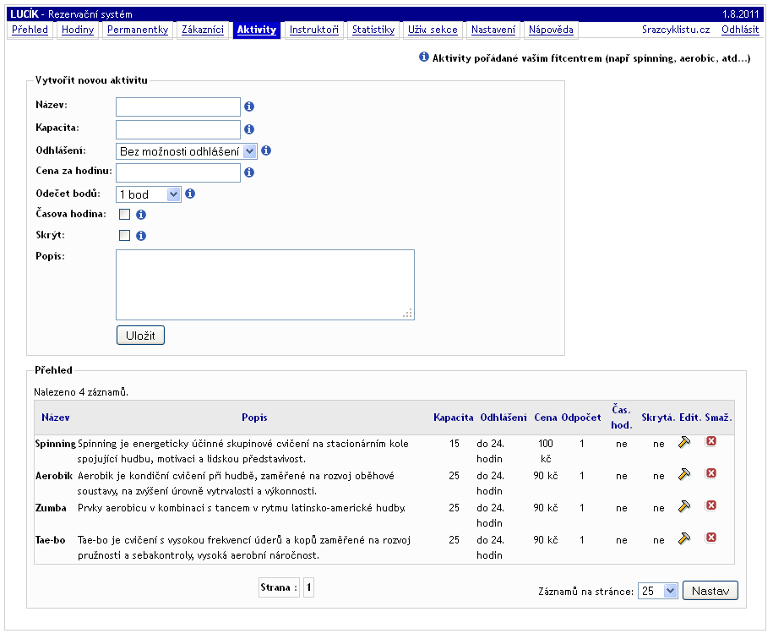
Task: Click the info icon next to Časova hodina checkbox
Action: 141,215
